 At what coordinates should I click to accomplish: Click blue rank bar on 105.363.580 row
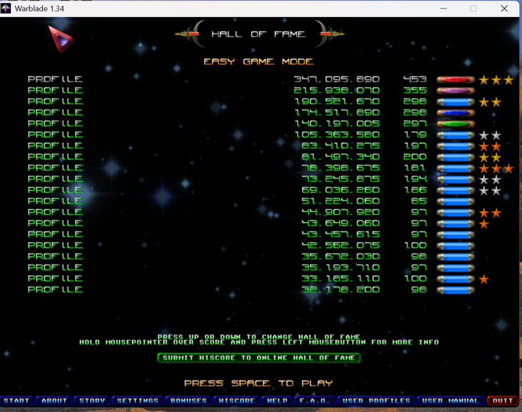pyautogui.click(x=455, y=135)
